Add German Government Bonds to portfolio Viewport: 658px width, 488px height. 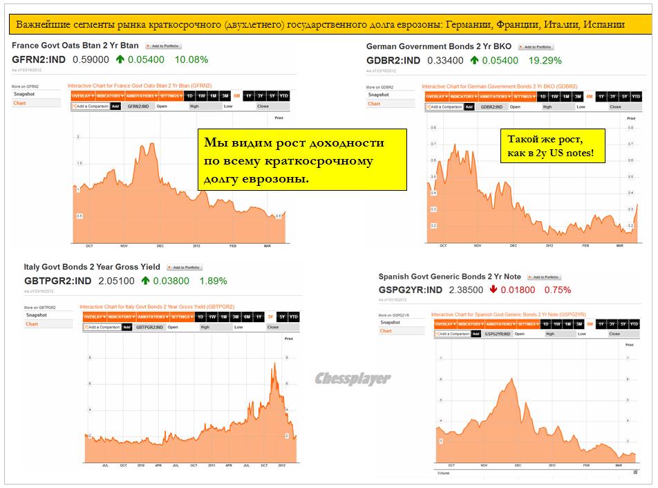point(536,47)
